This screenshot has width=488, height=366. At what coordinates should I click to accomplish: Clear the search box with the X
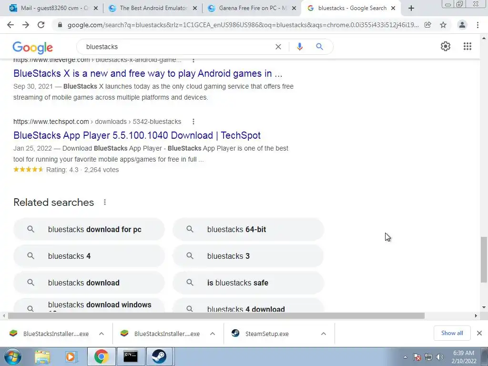point(278,47)
